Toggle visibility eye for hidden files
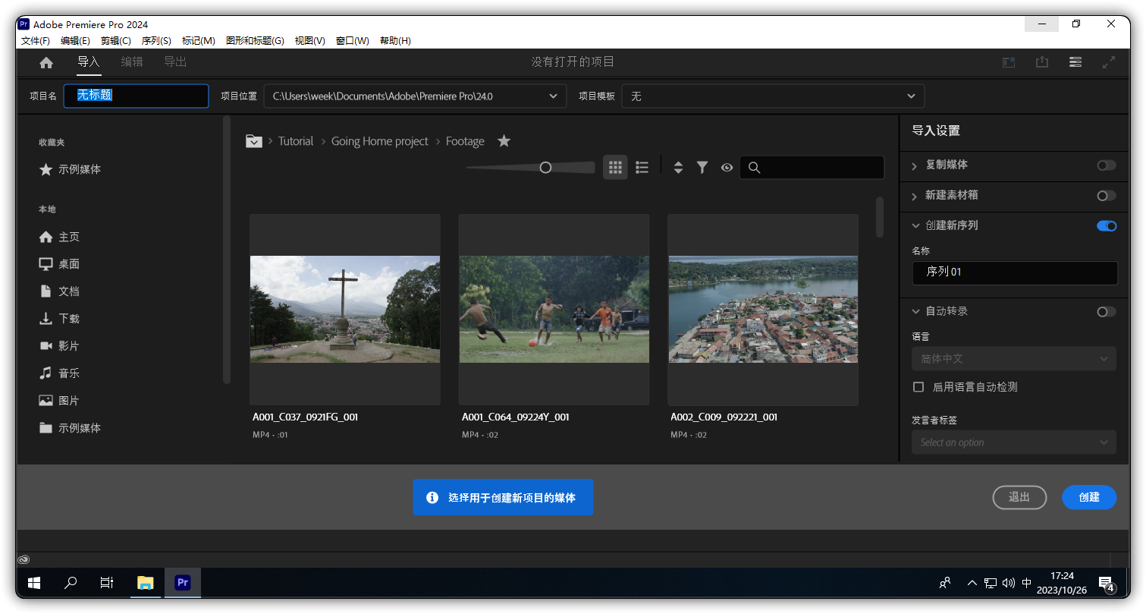Image resolution: width=1146 pixels, height=614 pixels. [727, 168]
